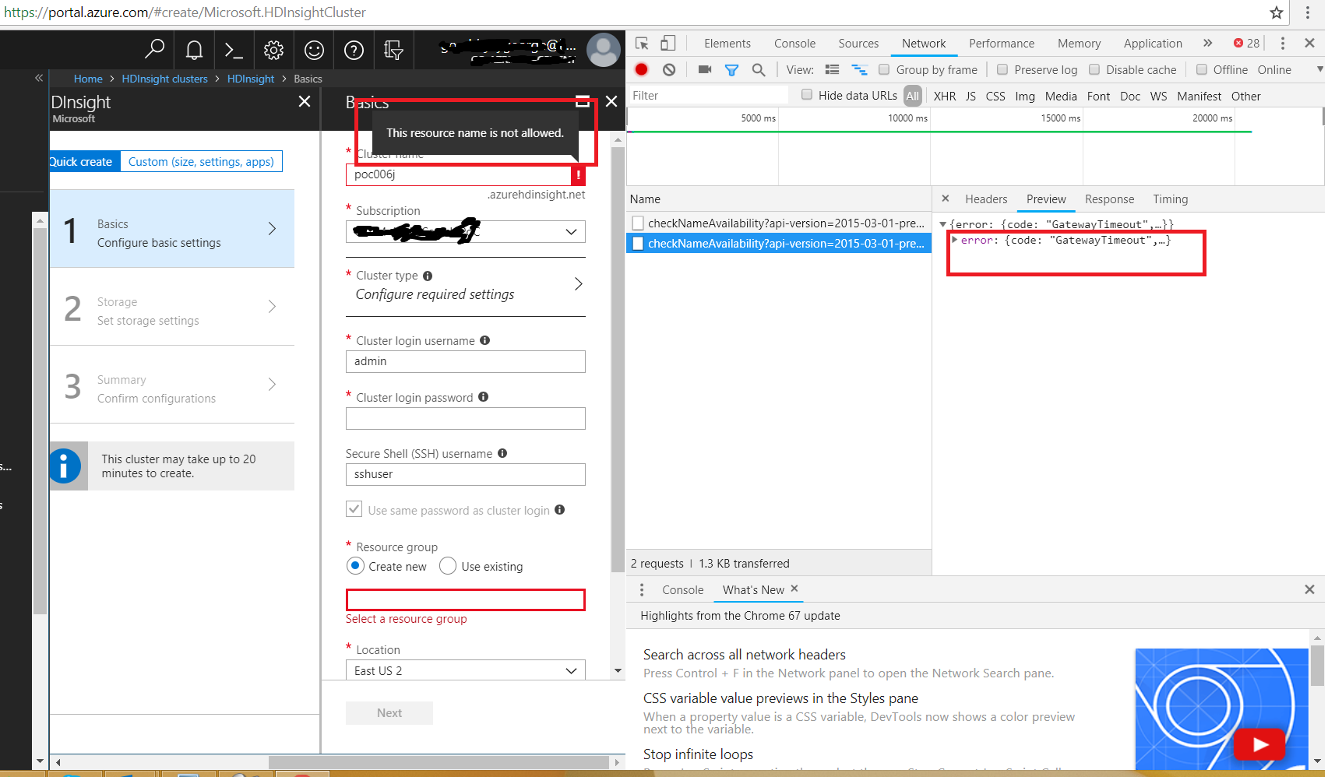The width and height of the screenshot is (1328, 777).
Task: Open directory and subscription filter icon
Action: 393,51
